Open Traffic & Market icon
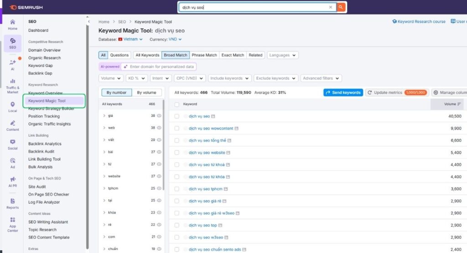467x253 pixels. coord(12,86)
